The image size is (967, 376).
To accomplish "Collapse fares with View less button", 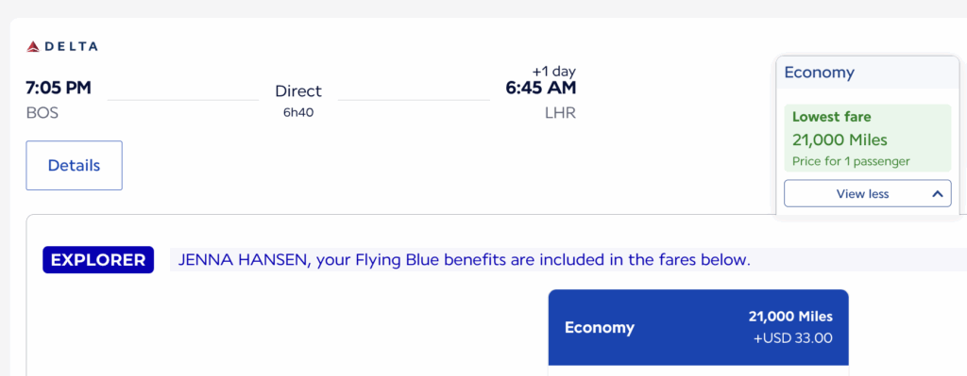I will [868, 193].
